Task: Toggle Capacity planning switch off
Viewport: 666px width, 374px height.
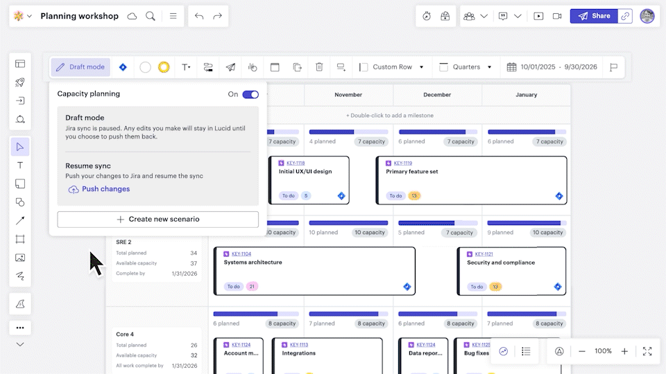Action: (250, 94)
